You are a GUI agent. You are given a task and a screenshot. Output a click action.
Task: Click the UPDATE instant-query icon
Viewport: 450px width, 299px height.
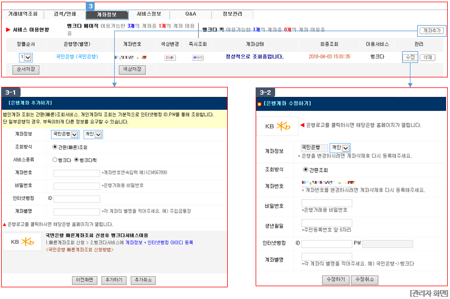click(x=198, y=58)
